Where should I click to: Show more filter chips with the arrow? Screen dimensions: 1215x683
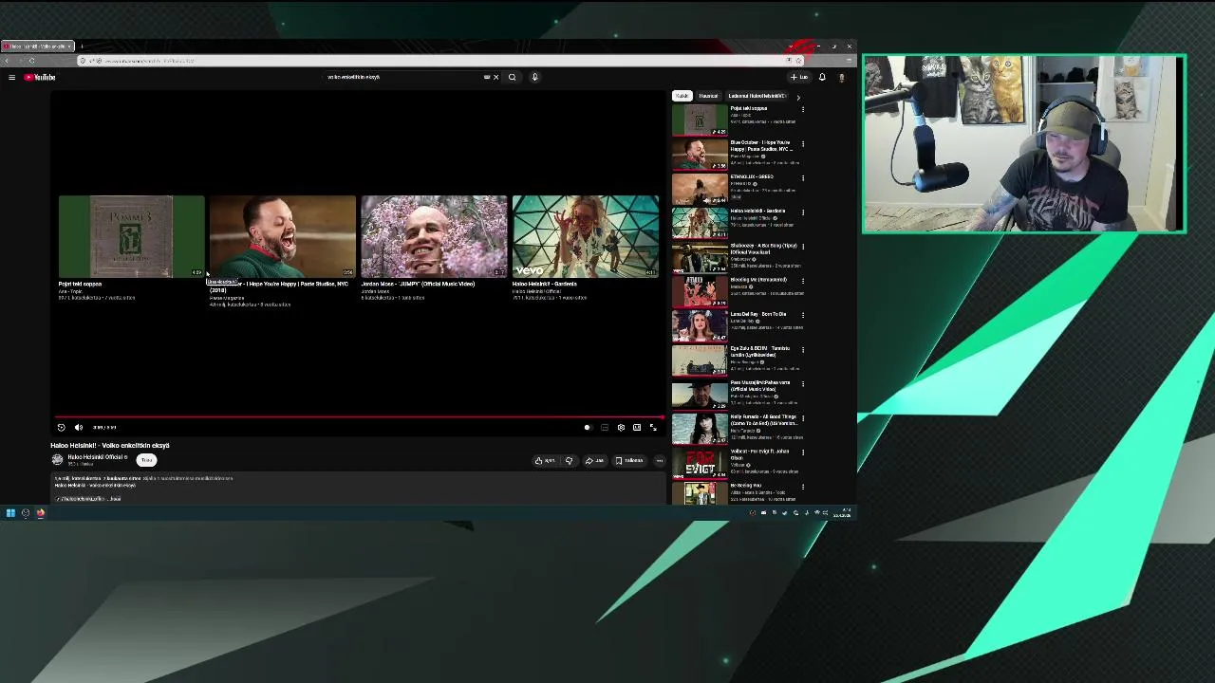(x=797, y=97)
